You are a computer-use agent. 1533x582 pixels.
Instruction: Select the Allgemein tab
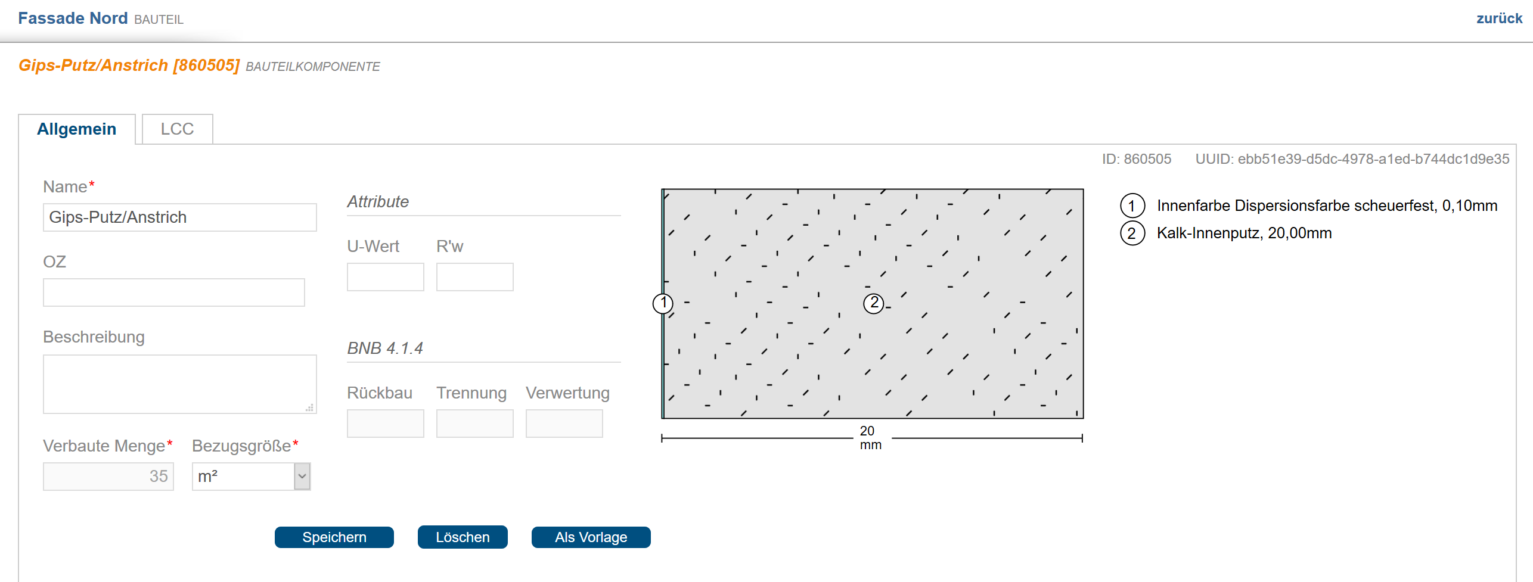click(x=77, y=129)
